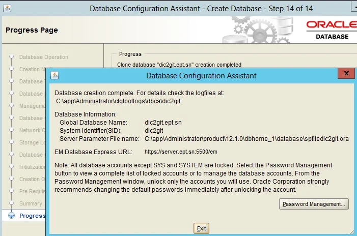Click the 'Database Information:' label
This screenshot has height=236, width=357.
pyautogui.click(x=86, y=114)
